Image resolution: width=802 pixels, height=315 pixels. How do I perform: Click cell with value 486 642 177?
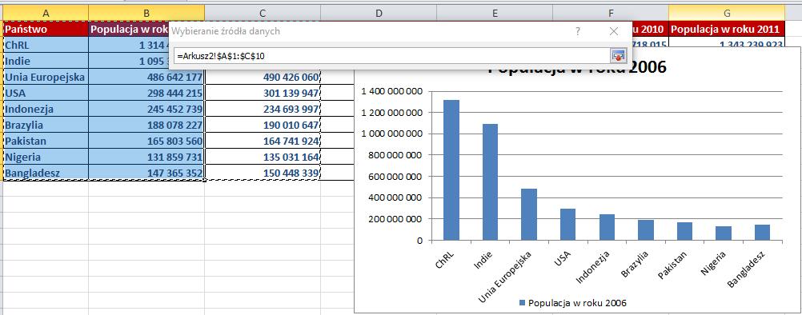[146, 77]
